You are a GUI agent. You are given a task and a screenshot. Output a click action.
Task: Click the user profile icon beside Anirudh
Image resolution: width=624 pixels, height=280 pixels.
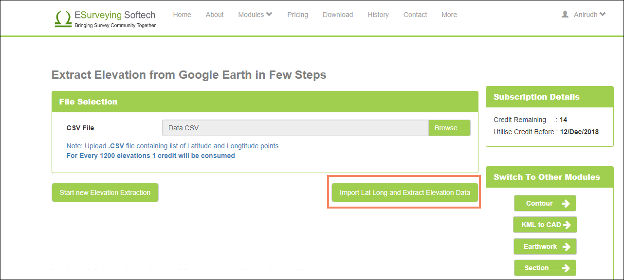click(565, 15)
